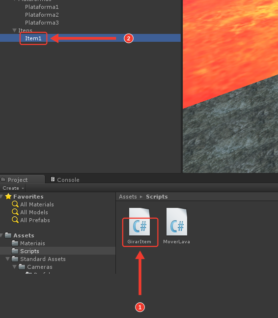Select Plataforma3 in the Hierarchy
The height and width of the screenshot is (318, 278).
(x=42, y=23)
